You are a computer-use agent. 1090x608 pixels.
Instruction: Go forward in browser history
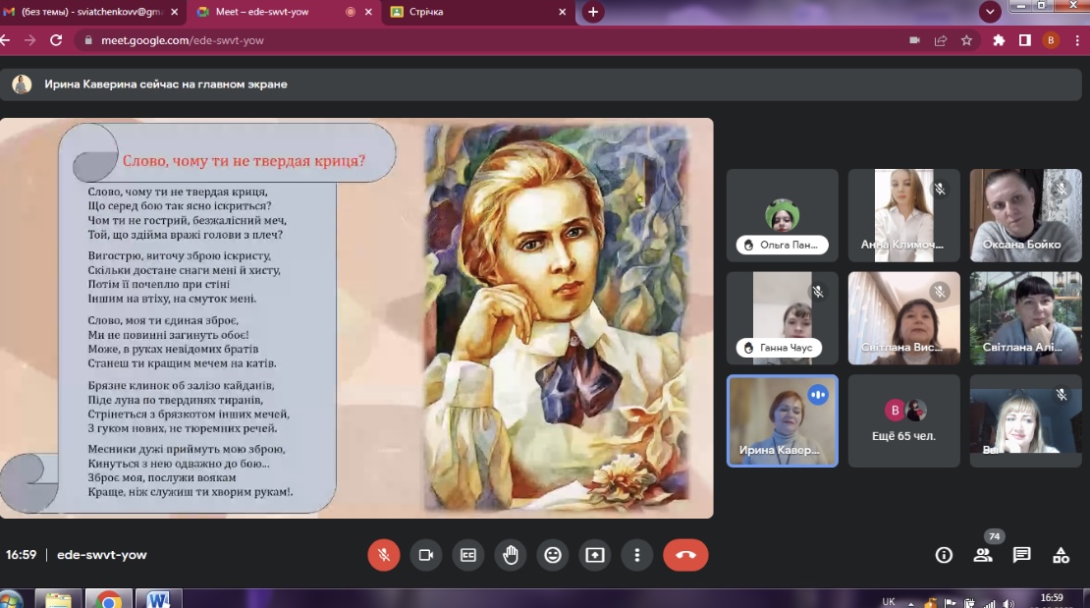tap(29, 40)
